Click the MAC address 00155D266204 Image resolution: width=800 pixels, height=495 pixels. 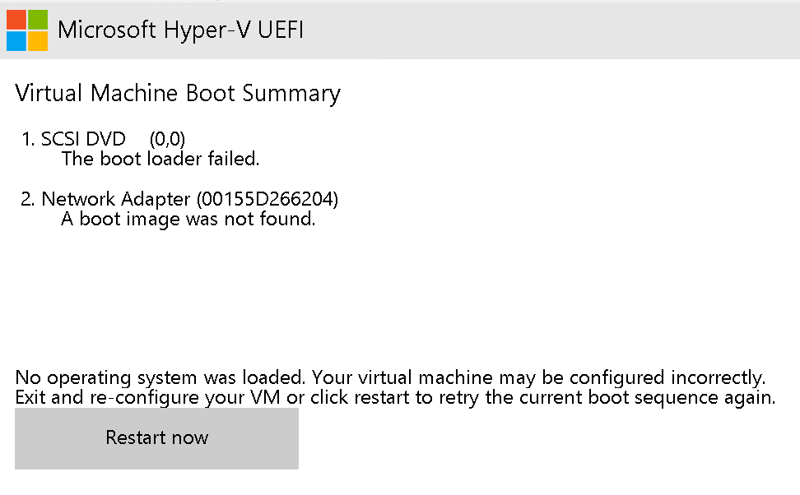267,199
